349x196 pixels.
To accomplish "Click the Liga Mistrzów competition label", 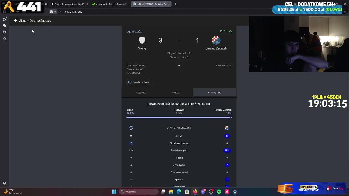I will click(x=134, y=32).
